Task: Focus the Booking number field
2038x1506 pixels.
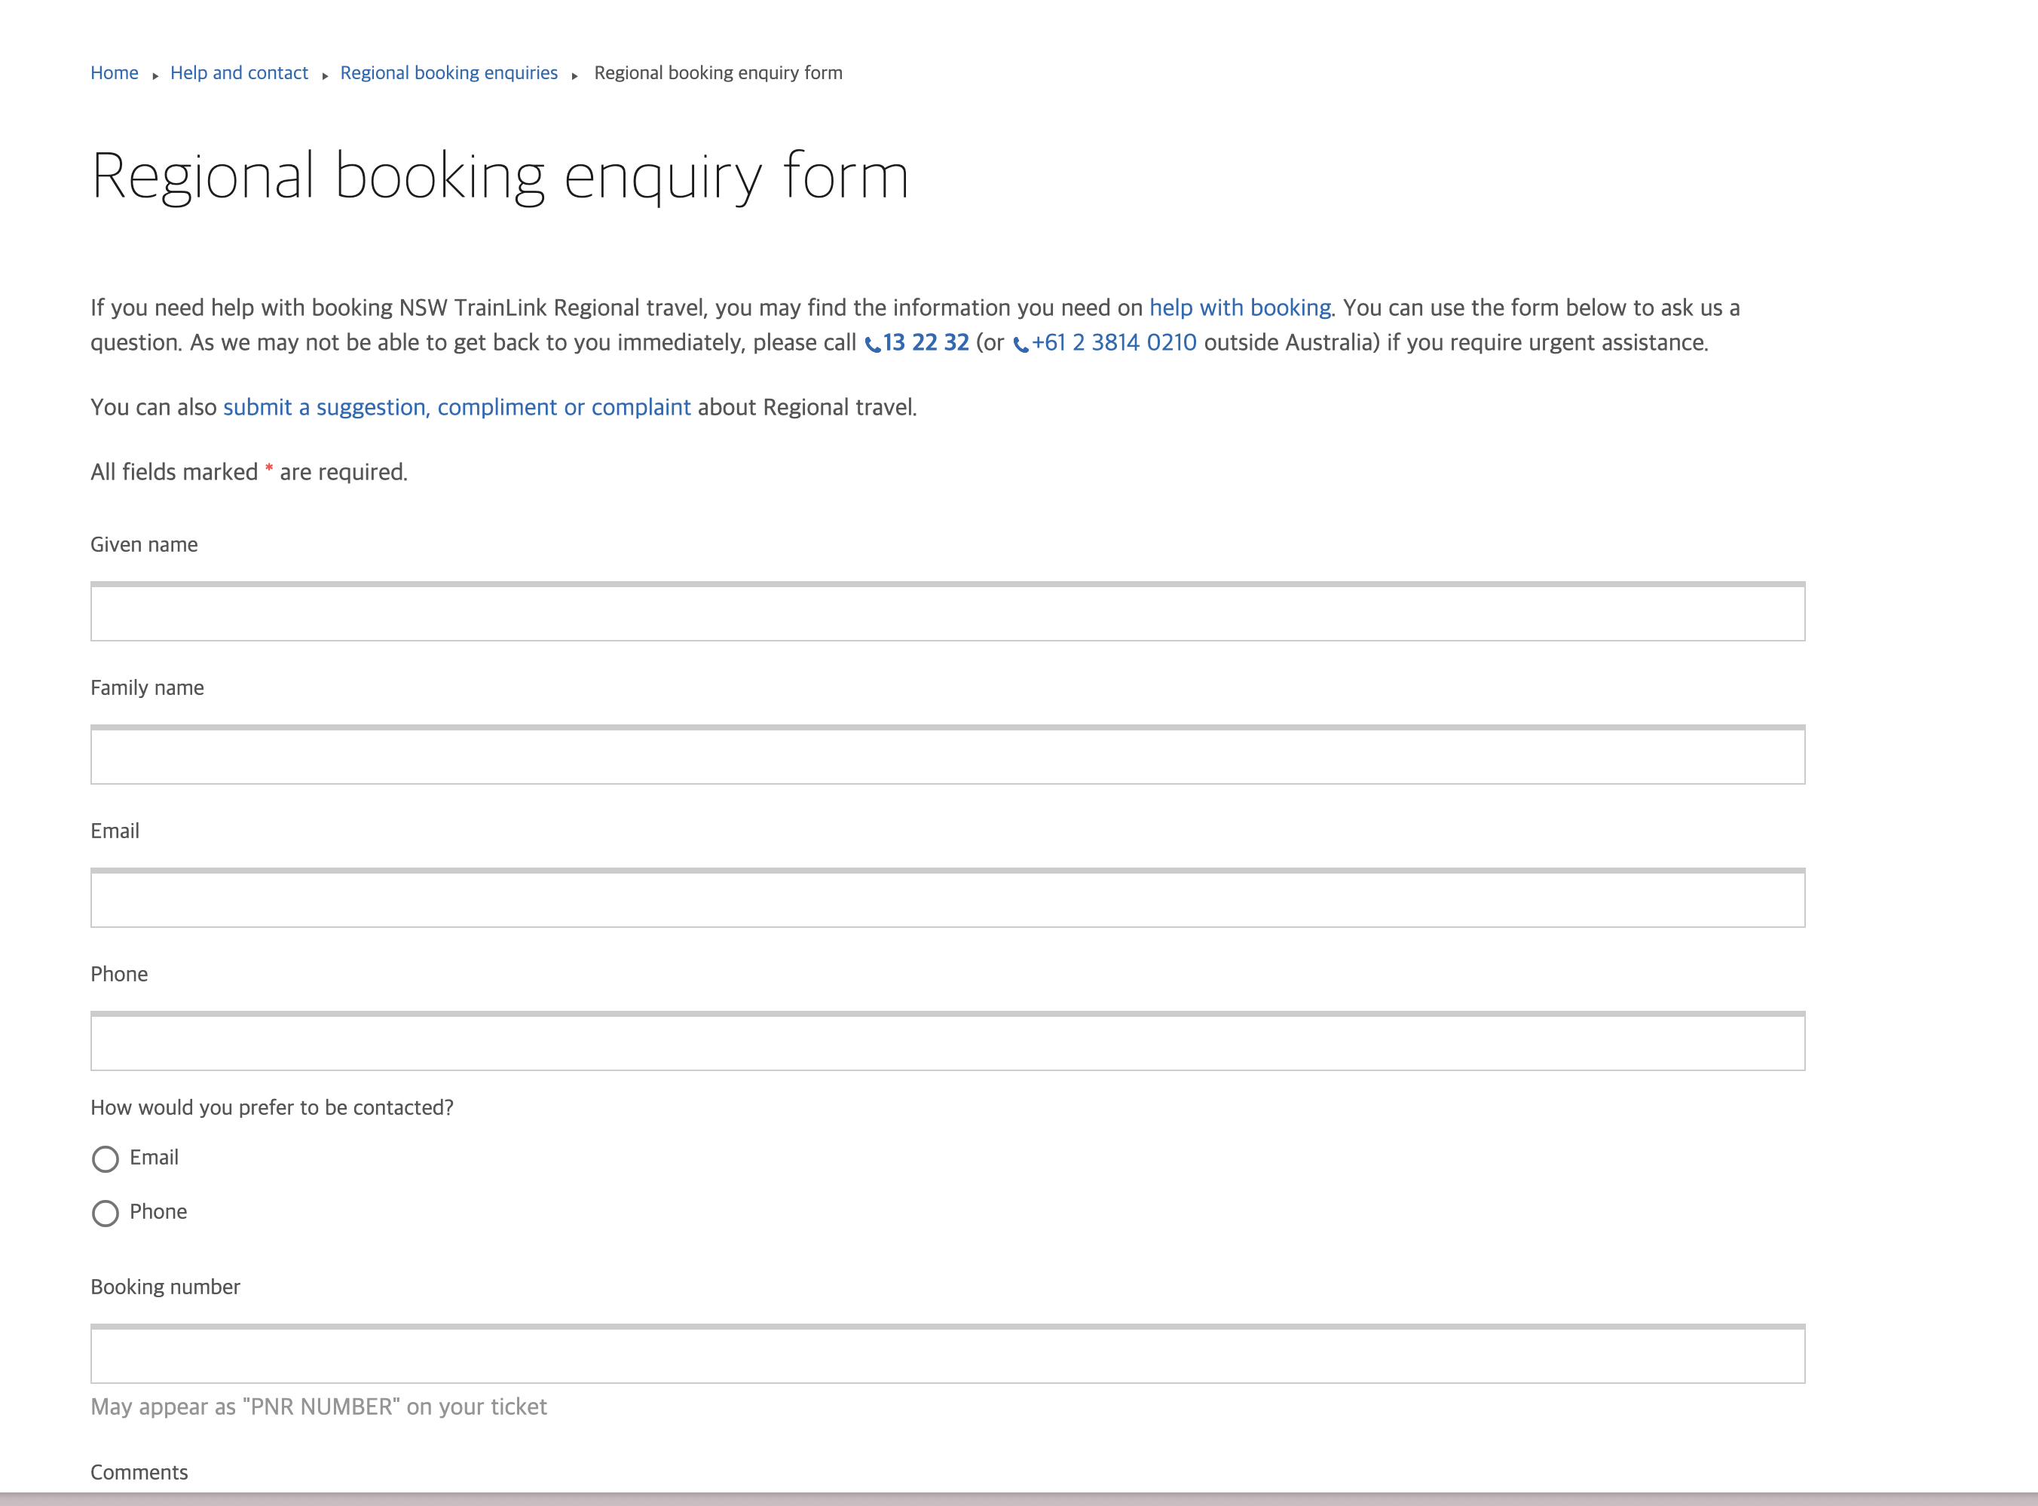Action: (x=947, y=1354)
